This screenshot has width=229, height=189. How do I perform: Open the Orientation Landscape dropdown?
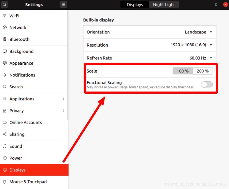click(x=198, y=32)
